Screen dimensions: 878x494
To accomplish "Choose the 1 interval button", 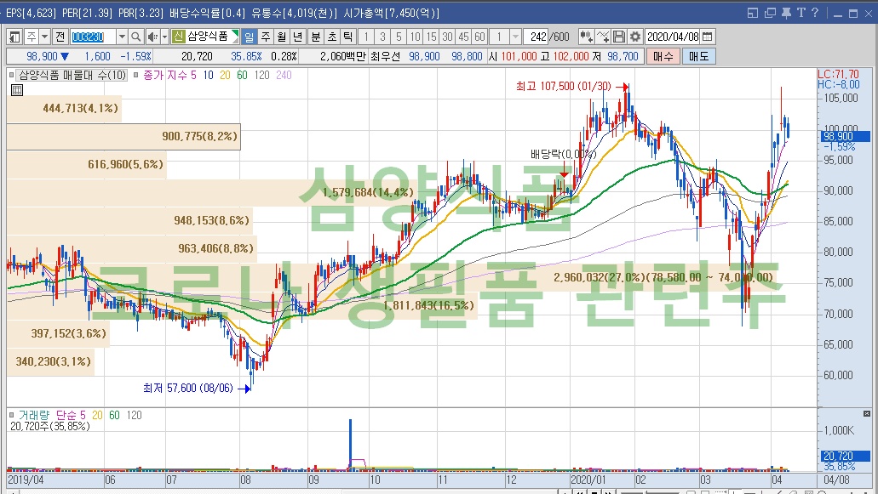I will (x=365, y=37).
